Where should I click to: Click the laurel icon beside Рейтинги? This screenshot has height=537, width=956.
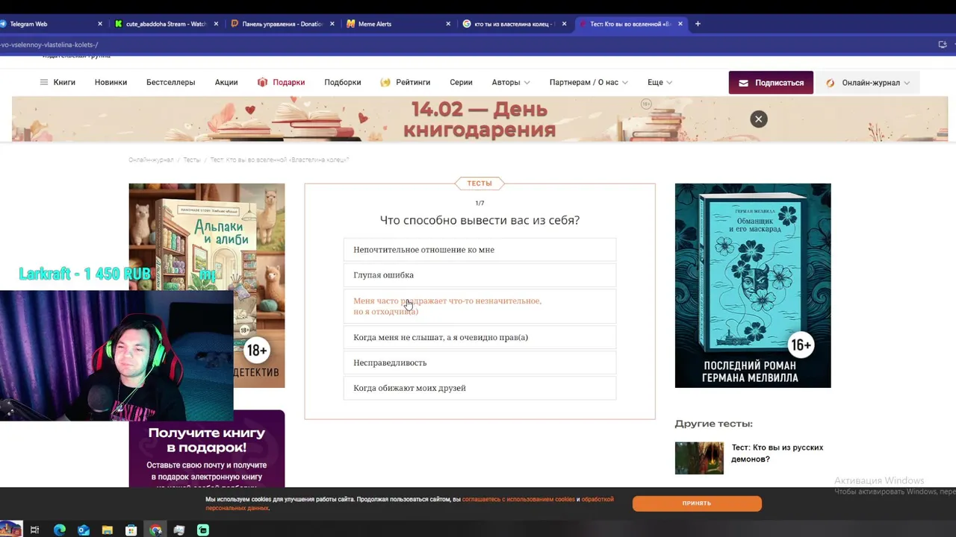tap(385, 83)
